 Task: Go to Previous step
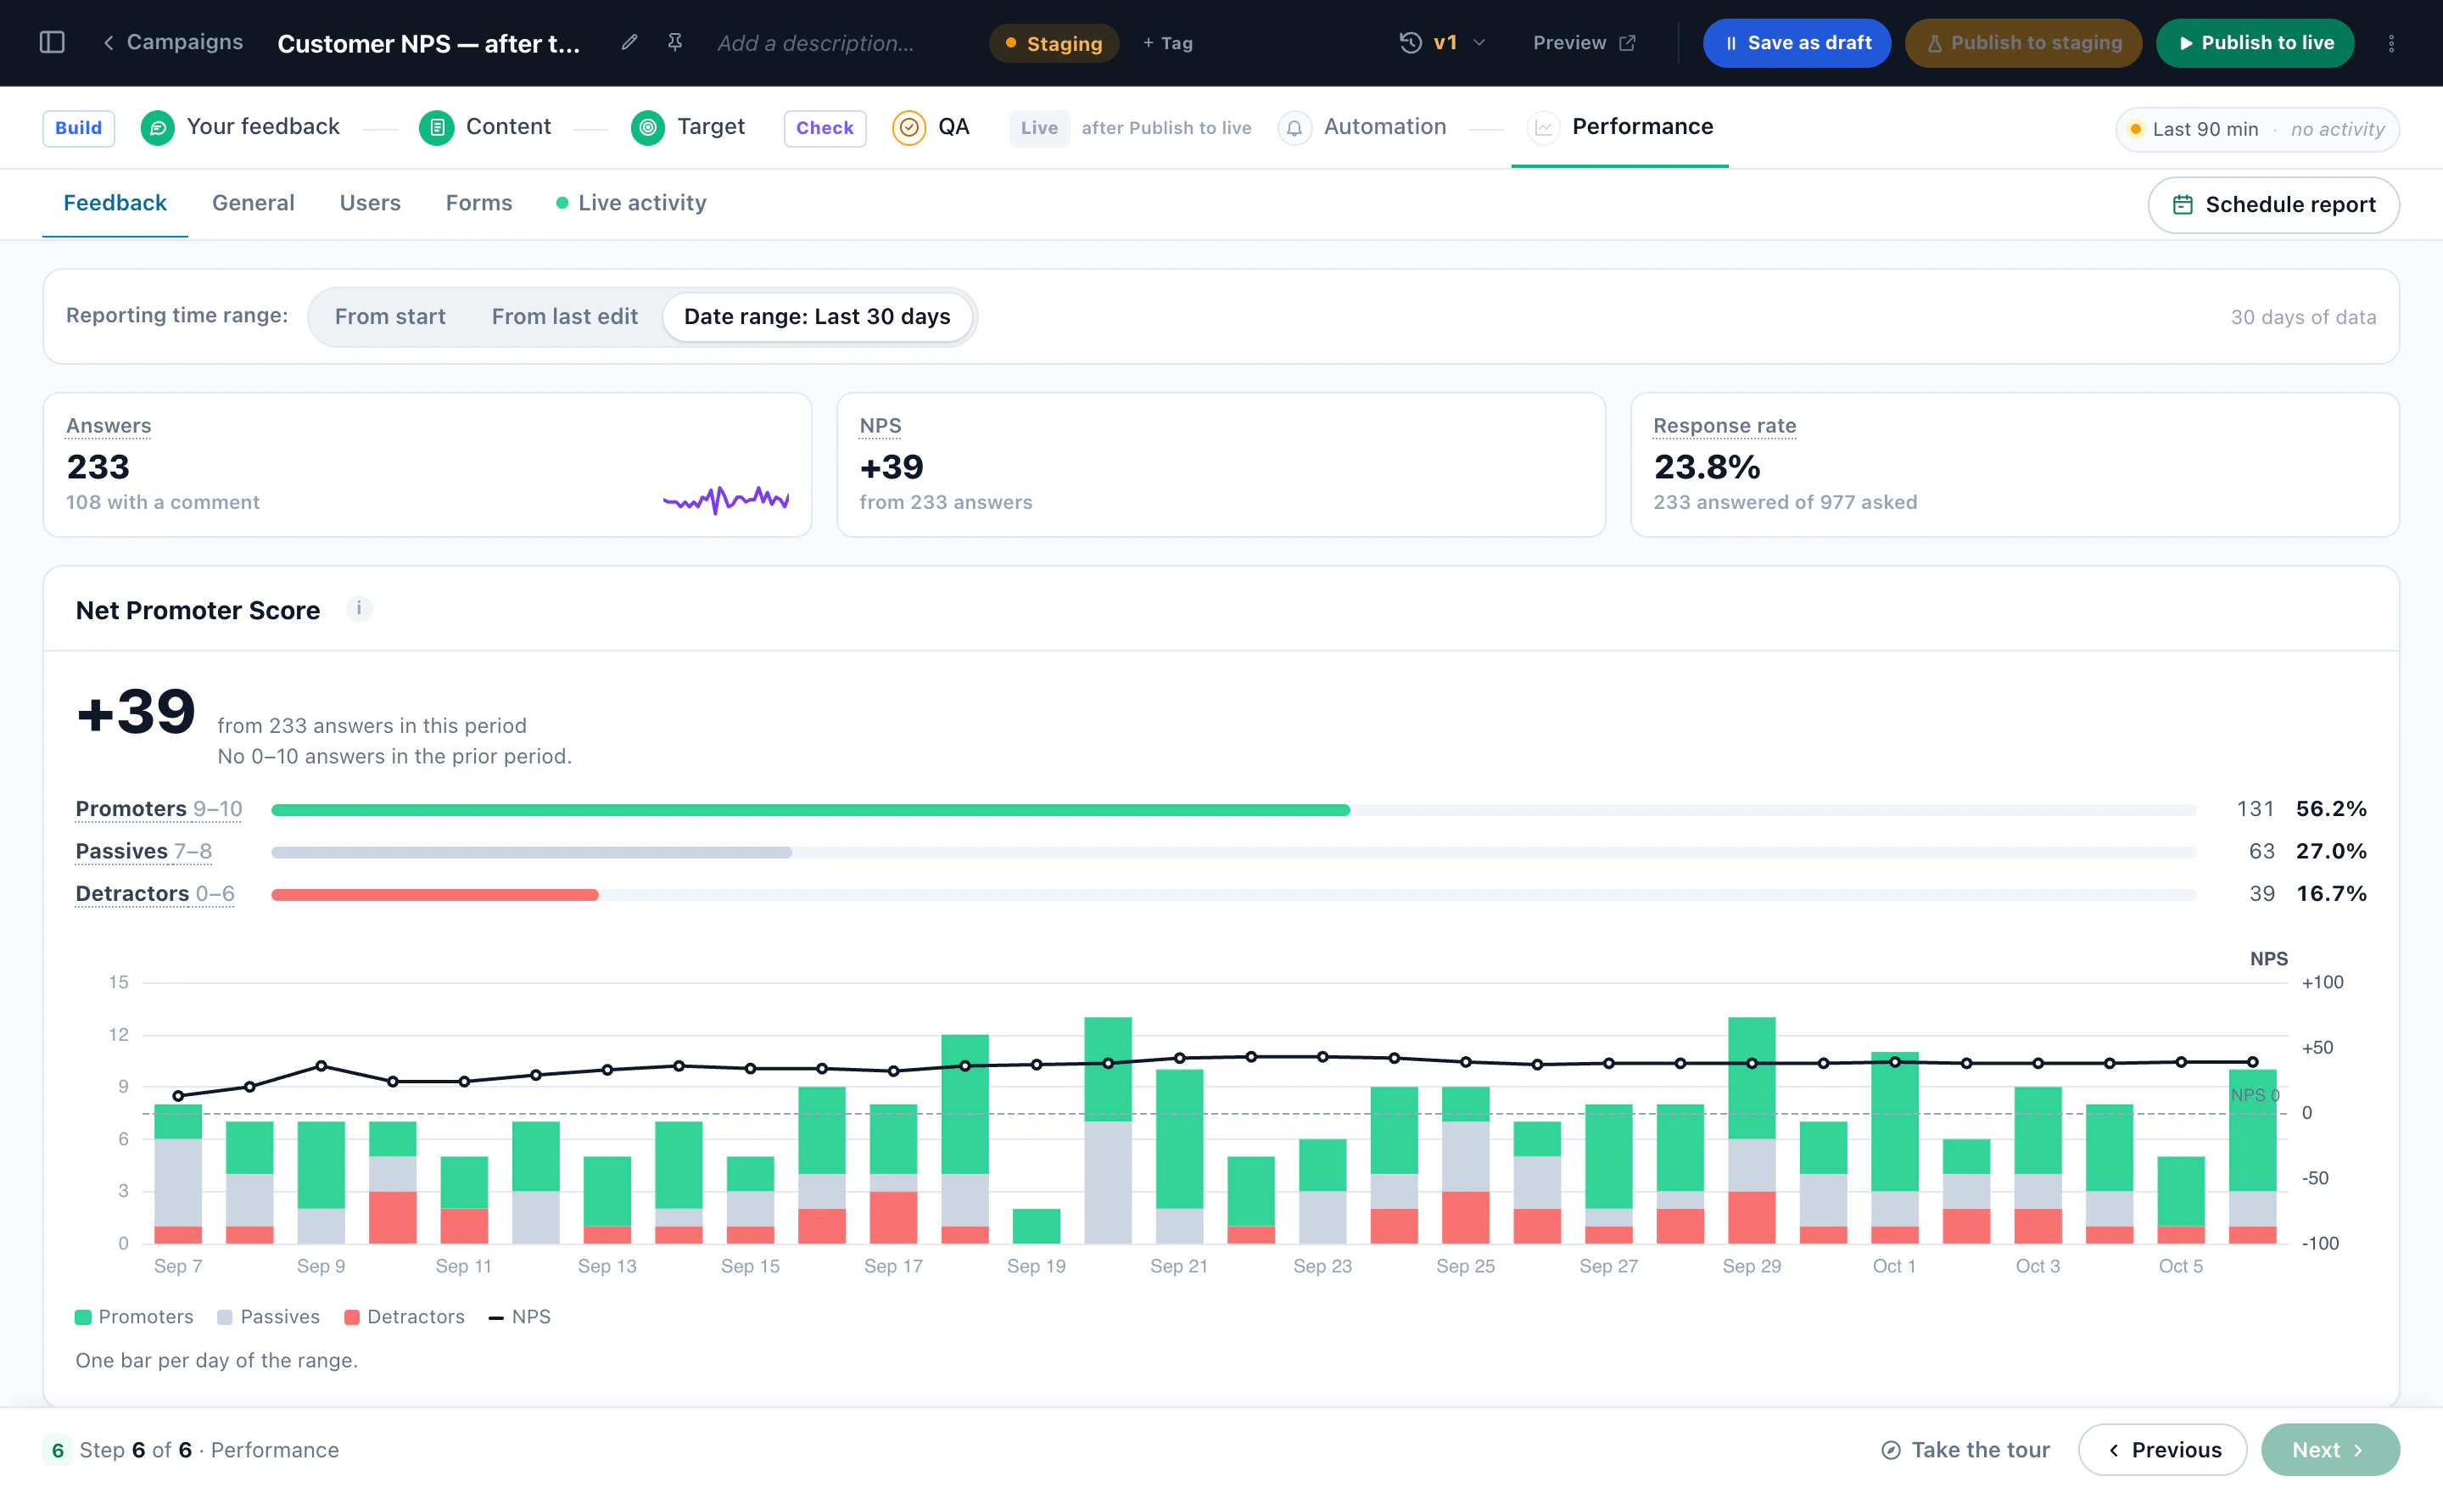click(2162, 1450)
